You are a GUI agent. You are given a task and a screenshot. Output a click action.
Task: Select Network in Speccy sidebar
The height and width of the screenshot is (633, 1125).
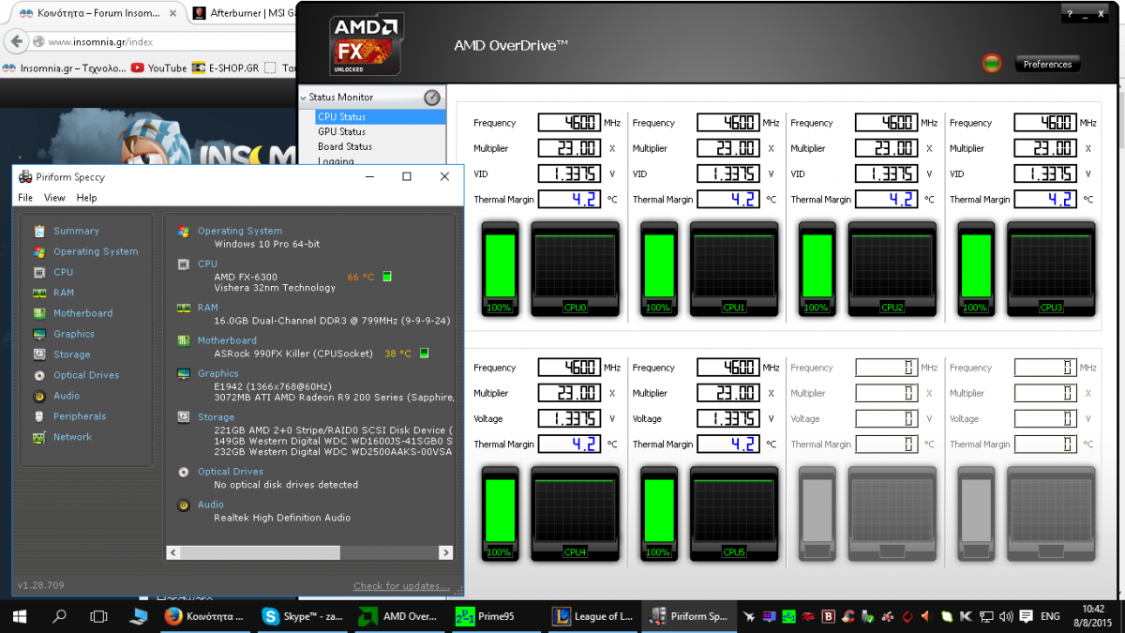[x=72, y=437]
